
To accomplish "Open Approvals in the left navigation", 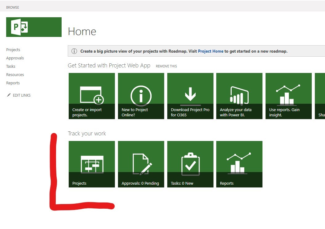I will (x=15, y=58).
